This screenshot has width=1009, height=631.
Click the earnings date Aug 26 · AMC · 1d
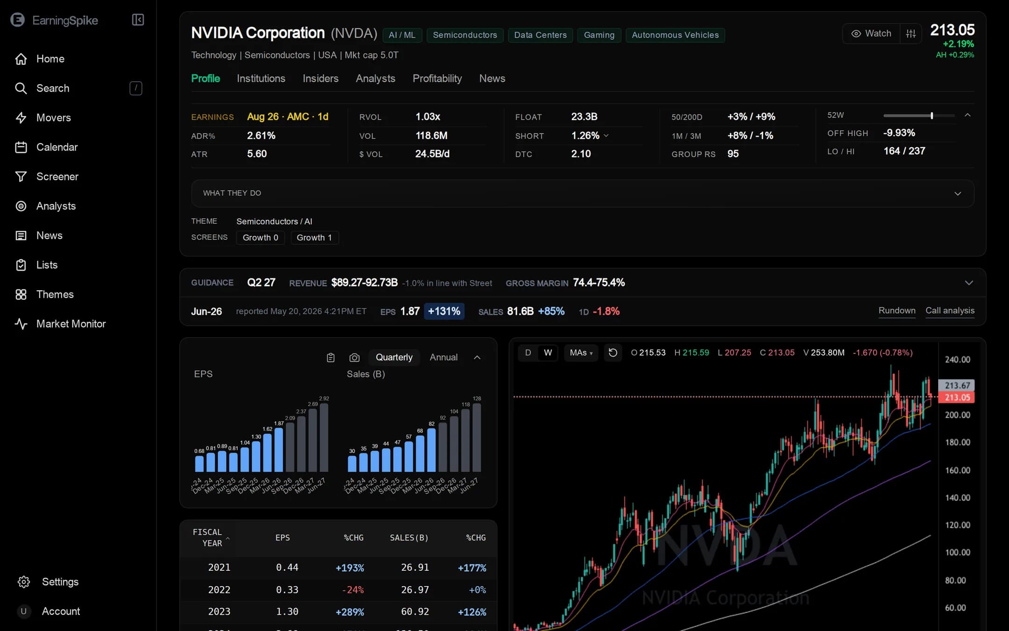288,117
